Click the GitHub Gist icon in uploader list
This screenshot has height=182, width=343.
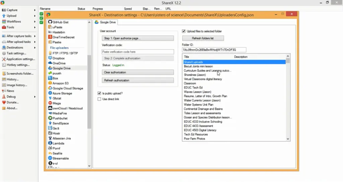[x=50, y=22]
